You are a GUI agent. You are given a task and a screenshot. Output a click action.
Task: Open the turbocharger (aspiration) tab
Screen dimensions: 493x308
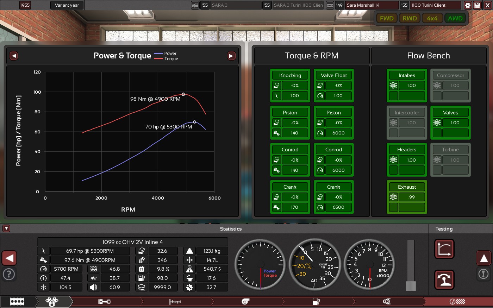pos(245,301)
